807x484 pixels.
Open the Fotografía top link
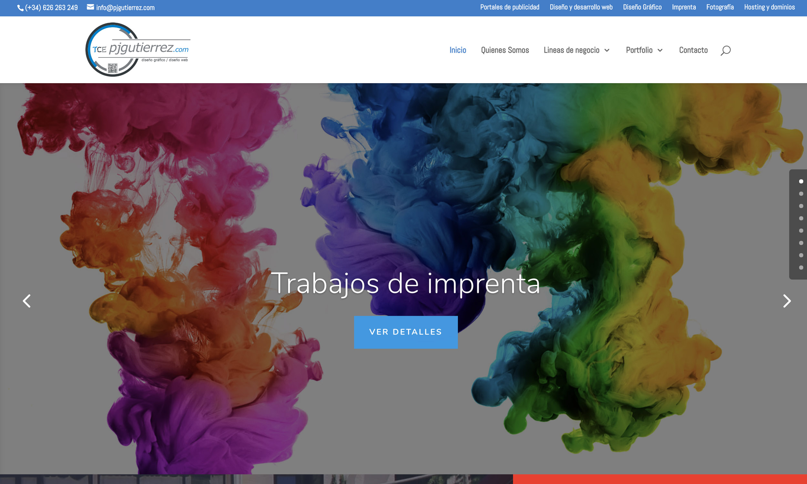coord(720,7)
